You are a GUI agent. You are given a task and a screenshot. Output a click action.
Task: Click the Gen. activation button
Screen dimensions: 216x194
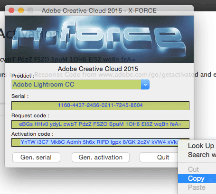coord(101,157)
